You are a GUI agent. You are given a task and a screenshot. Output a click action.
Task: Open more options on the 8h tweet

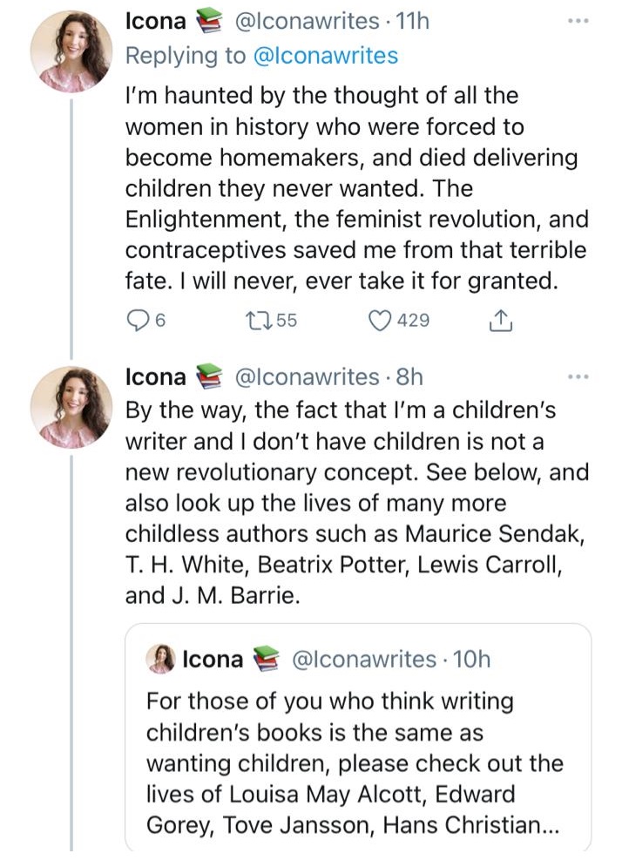tap(578, 377)
